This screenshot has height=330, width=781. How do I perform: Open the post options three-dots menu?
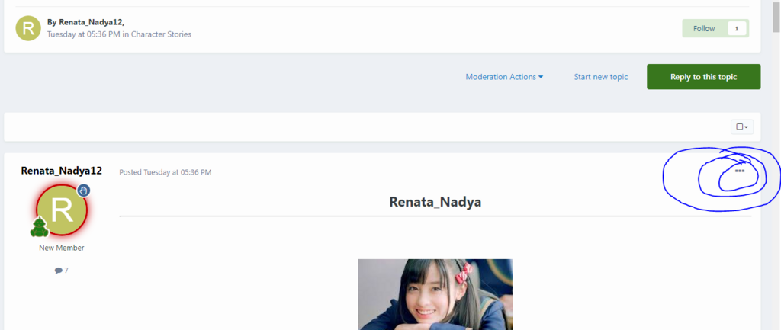740,171
